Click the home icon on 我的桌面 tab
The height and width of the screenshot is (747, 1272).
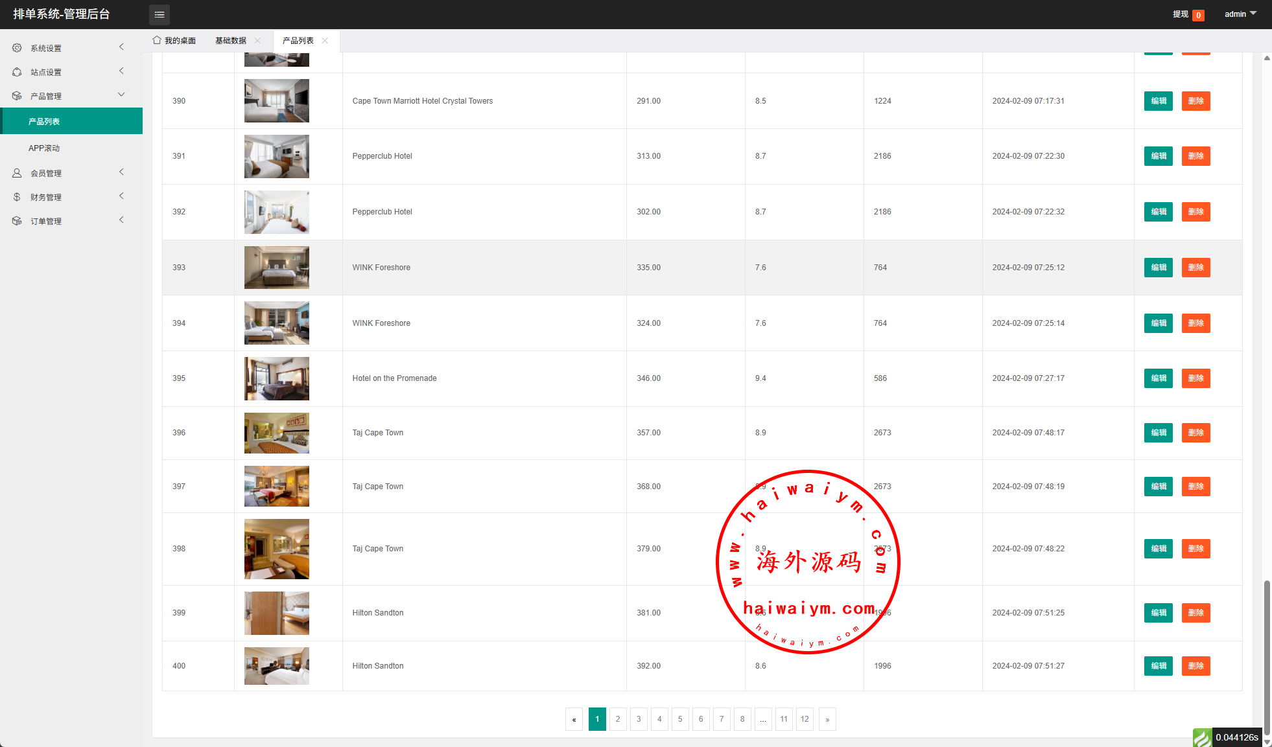pos(157,40)
